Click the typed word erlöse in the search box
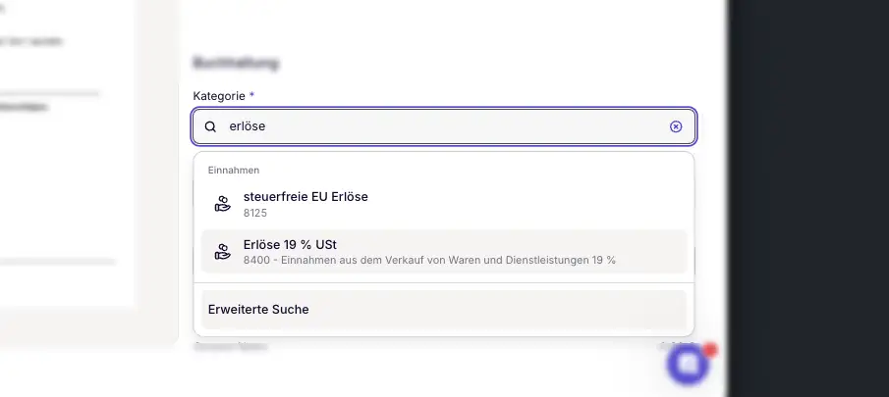This screenshot has height=397, width=889. click(248, 126)
